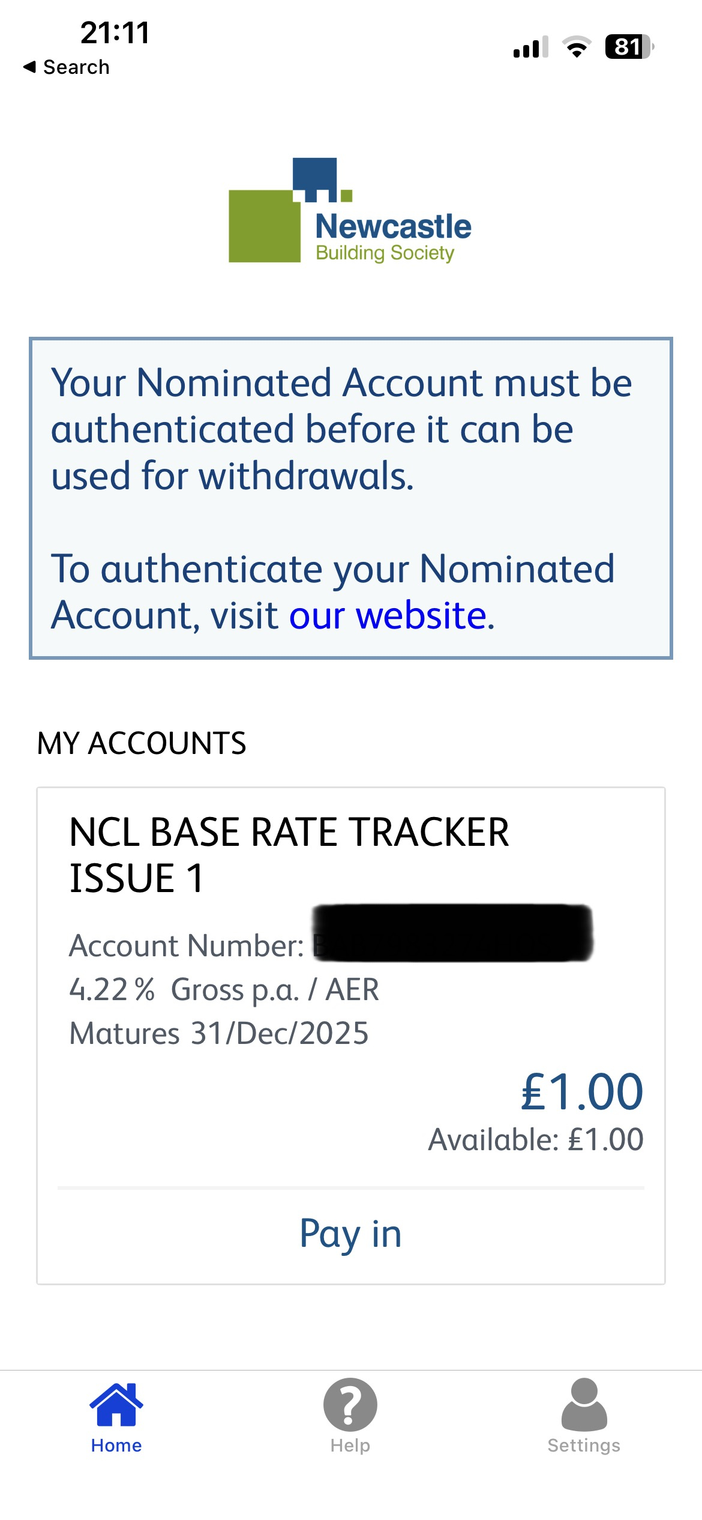Tap the back arrow next to Search

[x=29, y=67]
